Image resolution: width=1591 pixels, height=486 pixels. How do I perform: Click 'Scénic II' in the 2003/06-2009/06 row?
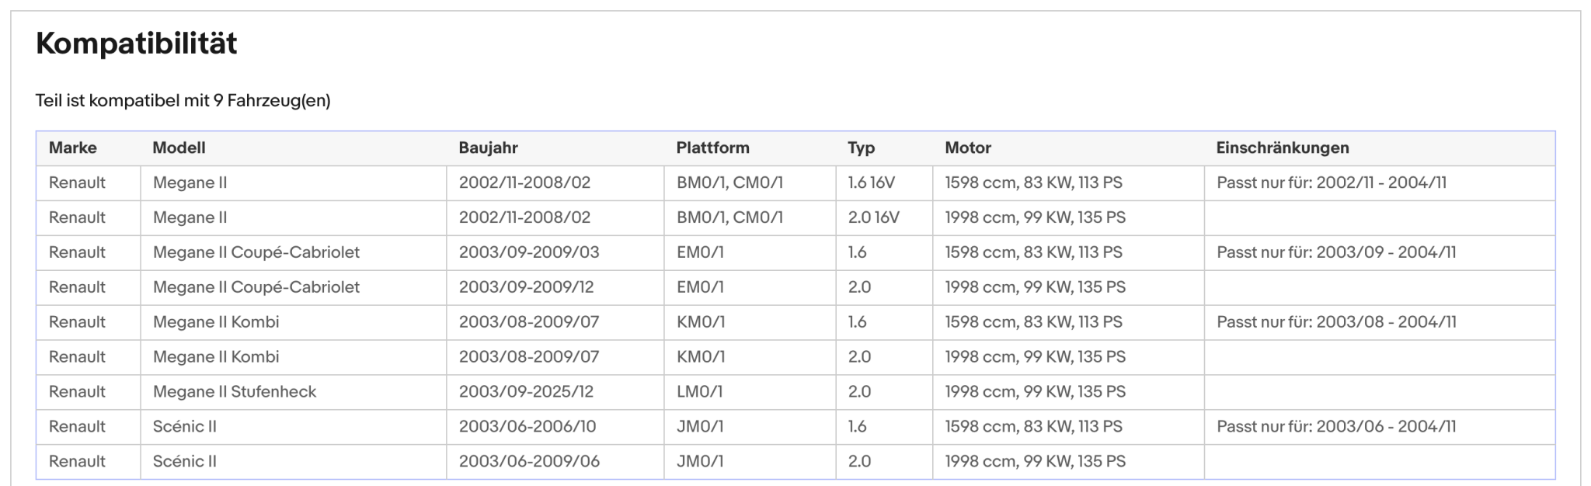point(185,461)
